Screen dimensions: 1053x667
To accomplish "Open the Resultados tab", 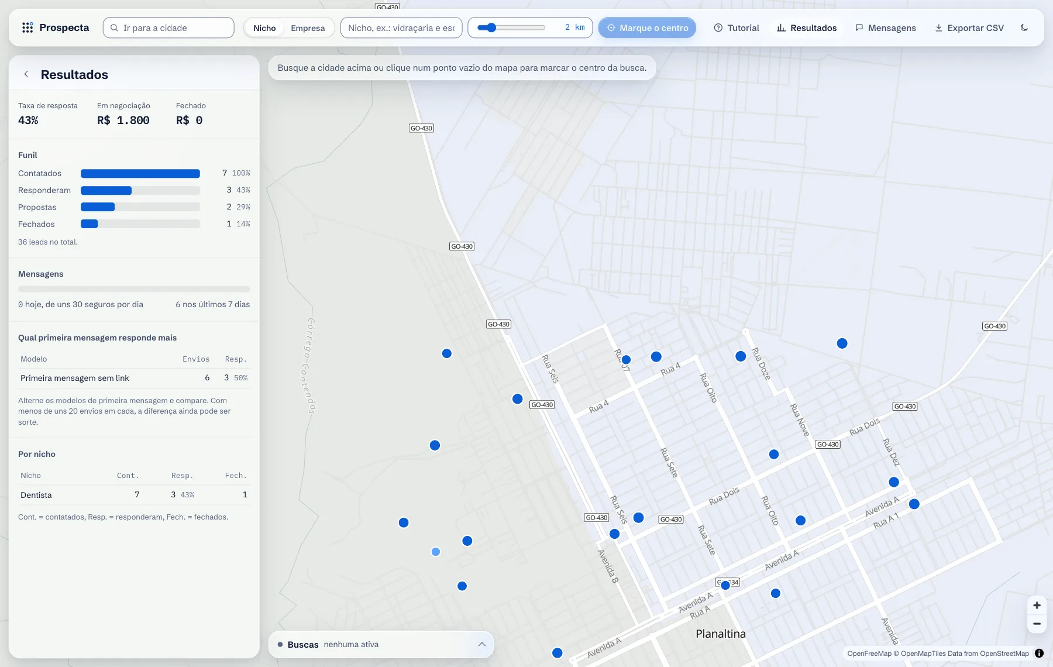I will point(807,27).
